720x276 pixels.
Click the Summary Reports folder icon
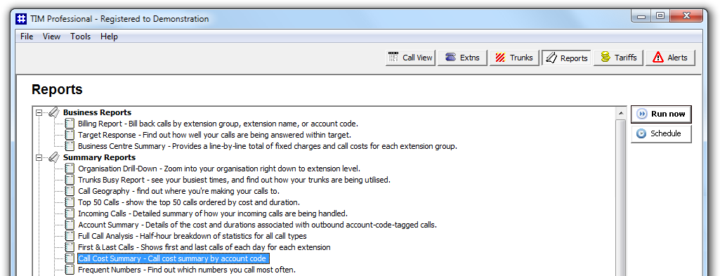pyautogui.click(x=53, y=157)
